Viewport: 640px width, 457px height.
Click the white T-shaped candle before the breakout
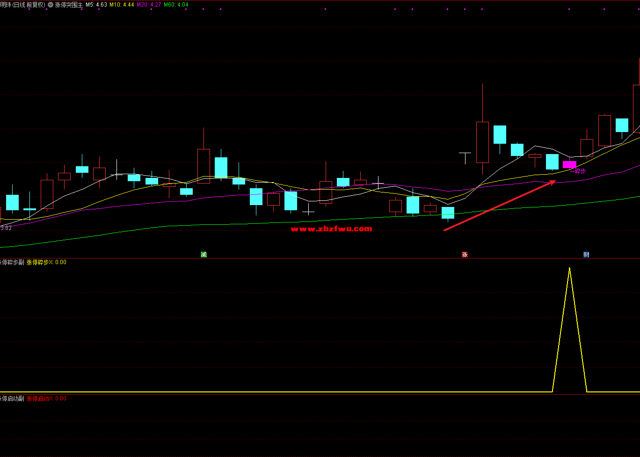(465, 155)
